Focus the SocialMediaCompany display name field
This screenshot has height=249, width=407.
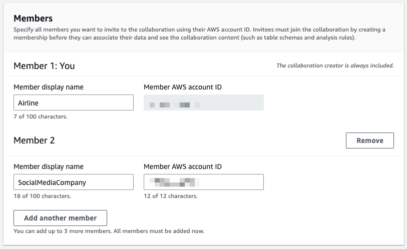click(73, 182)
